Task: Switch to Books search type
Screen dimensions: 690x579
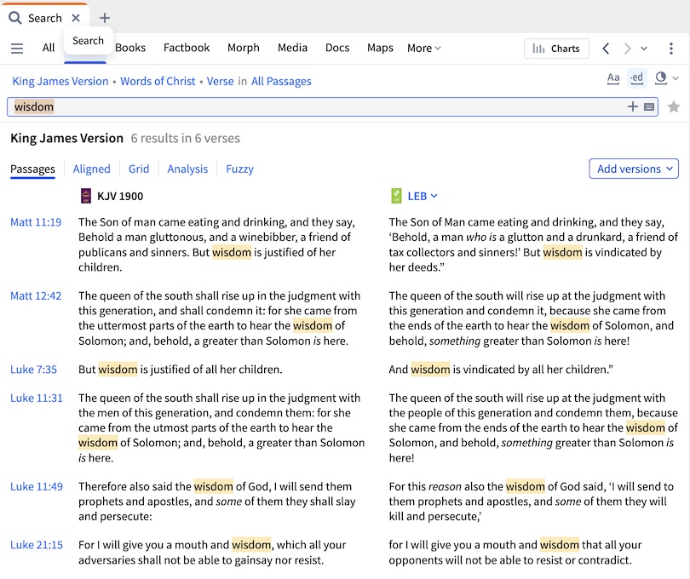Action: (x=130, y=48)
